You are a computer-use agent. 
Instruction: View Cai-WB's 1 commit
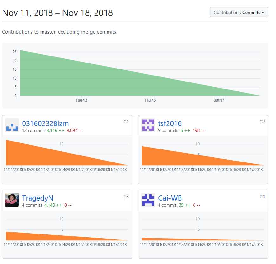167,205
